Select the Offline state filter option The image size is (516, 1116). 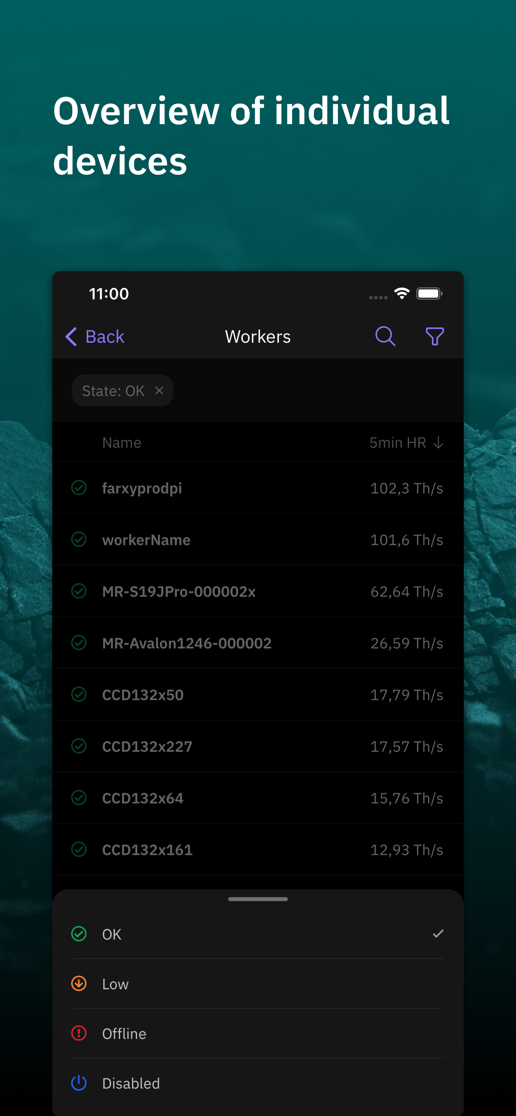pyautogui.click(x=258, y=1033)
